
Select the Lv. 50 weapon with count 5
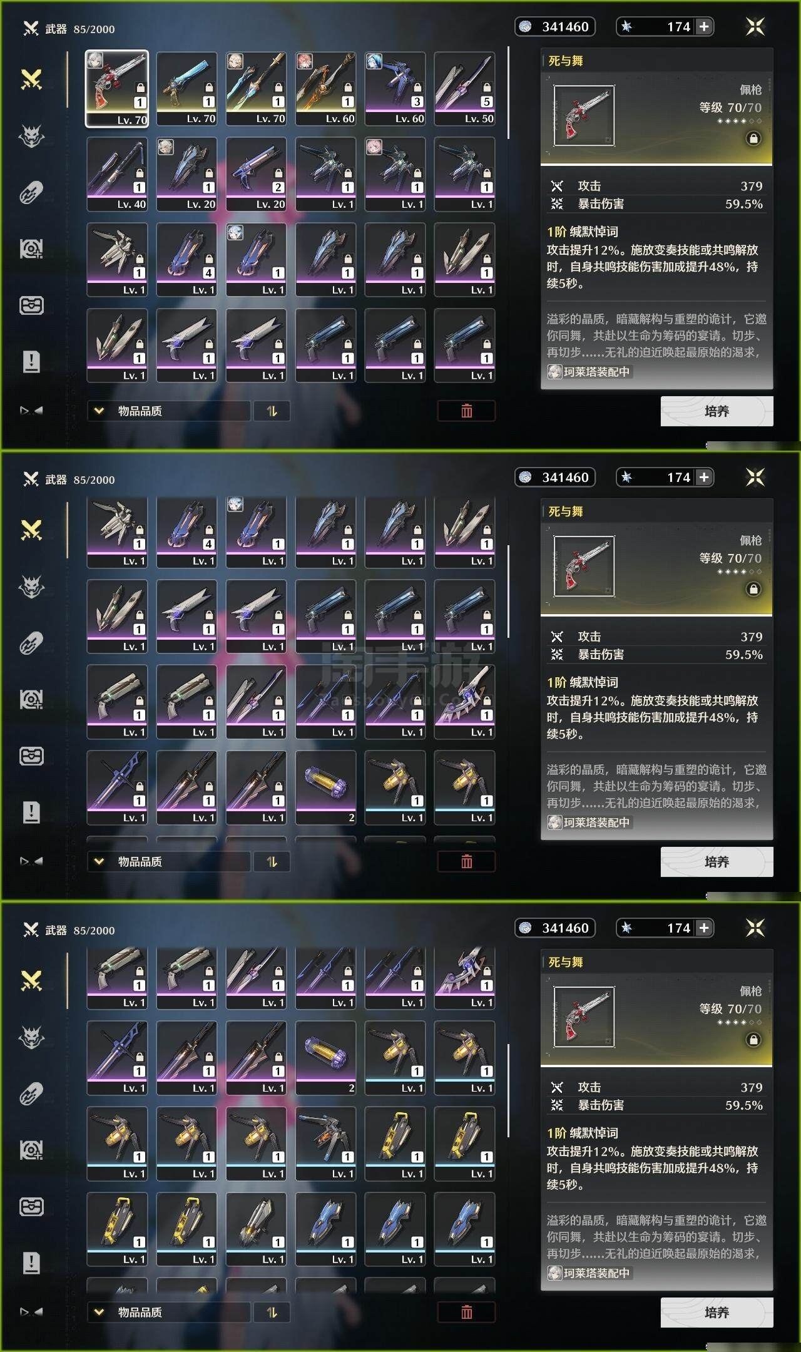click(x=464, y=88)
